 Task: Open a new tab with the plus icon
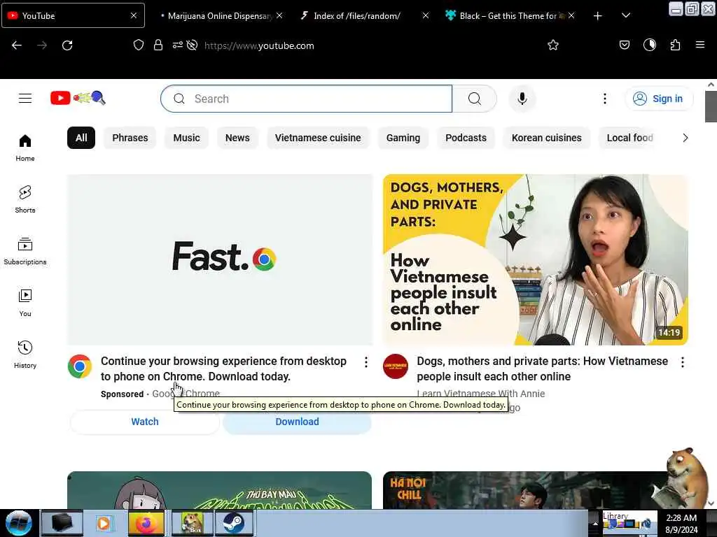pyautogui.click(x=597, y=16)
